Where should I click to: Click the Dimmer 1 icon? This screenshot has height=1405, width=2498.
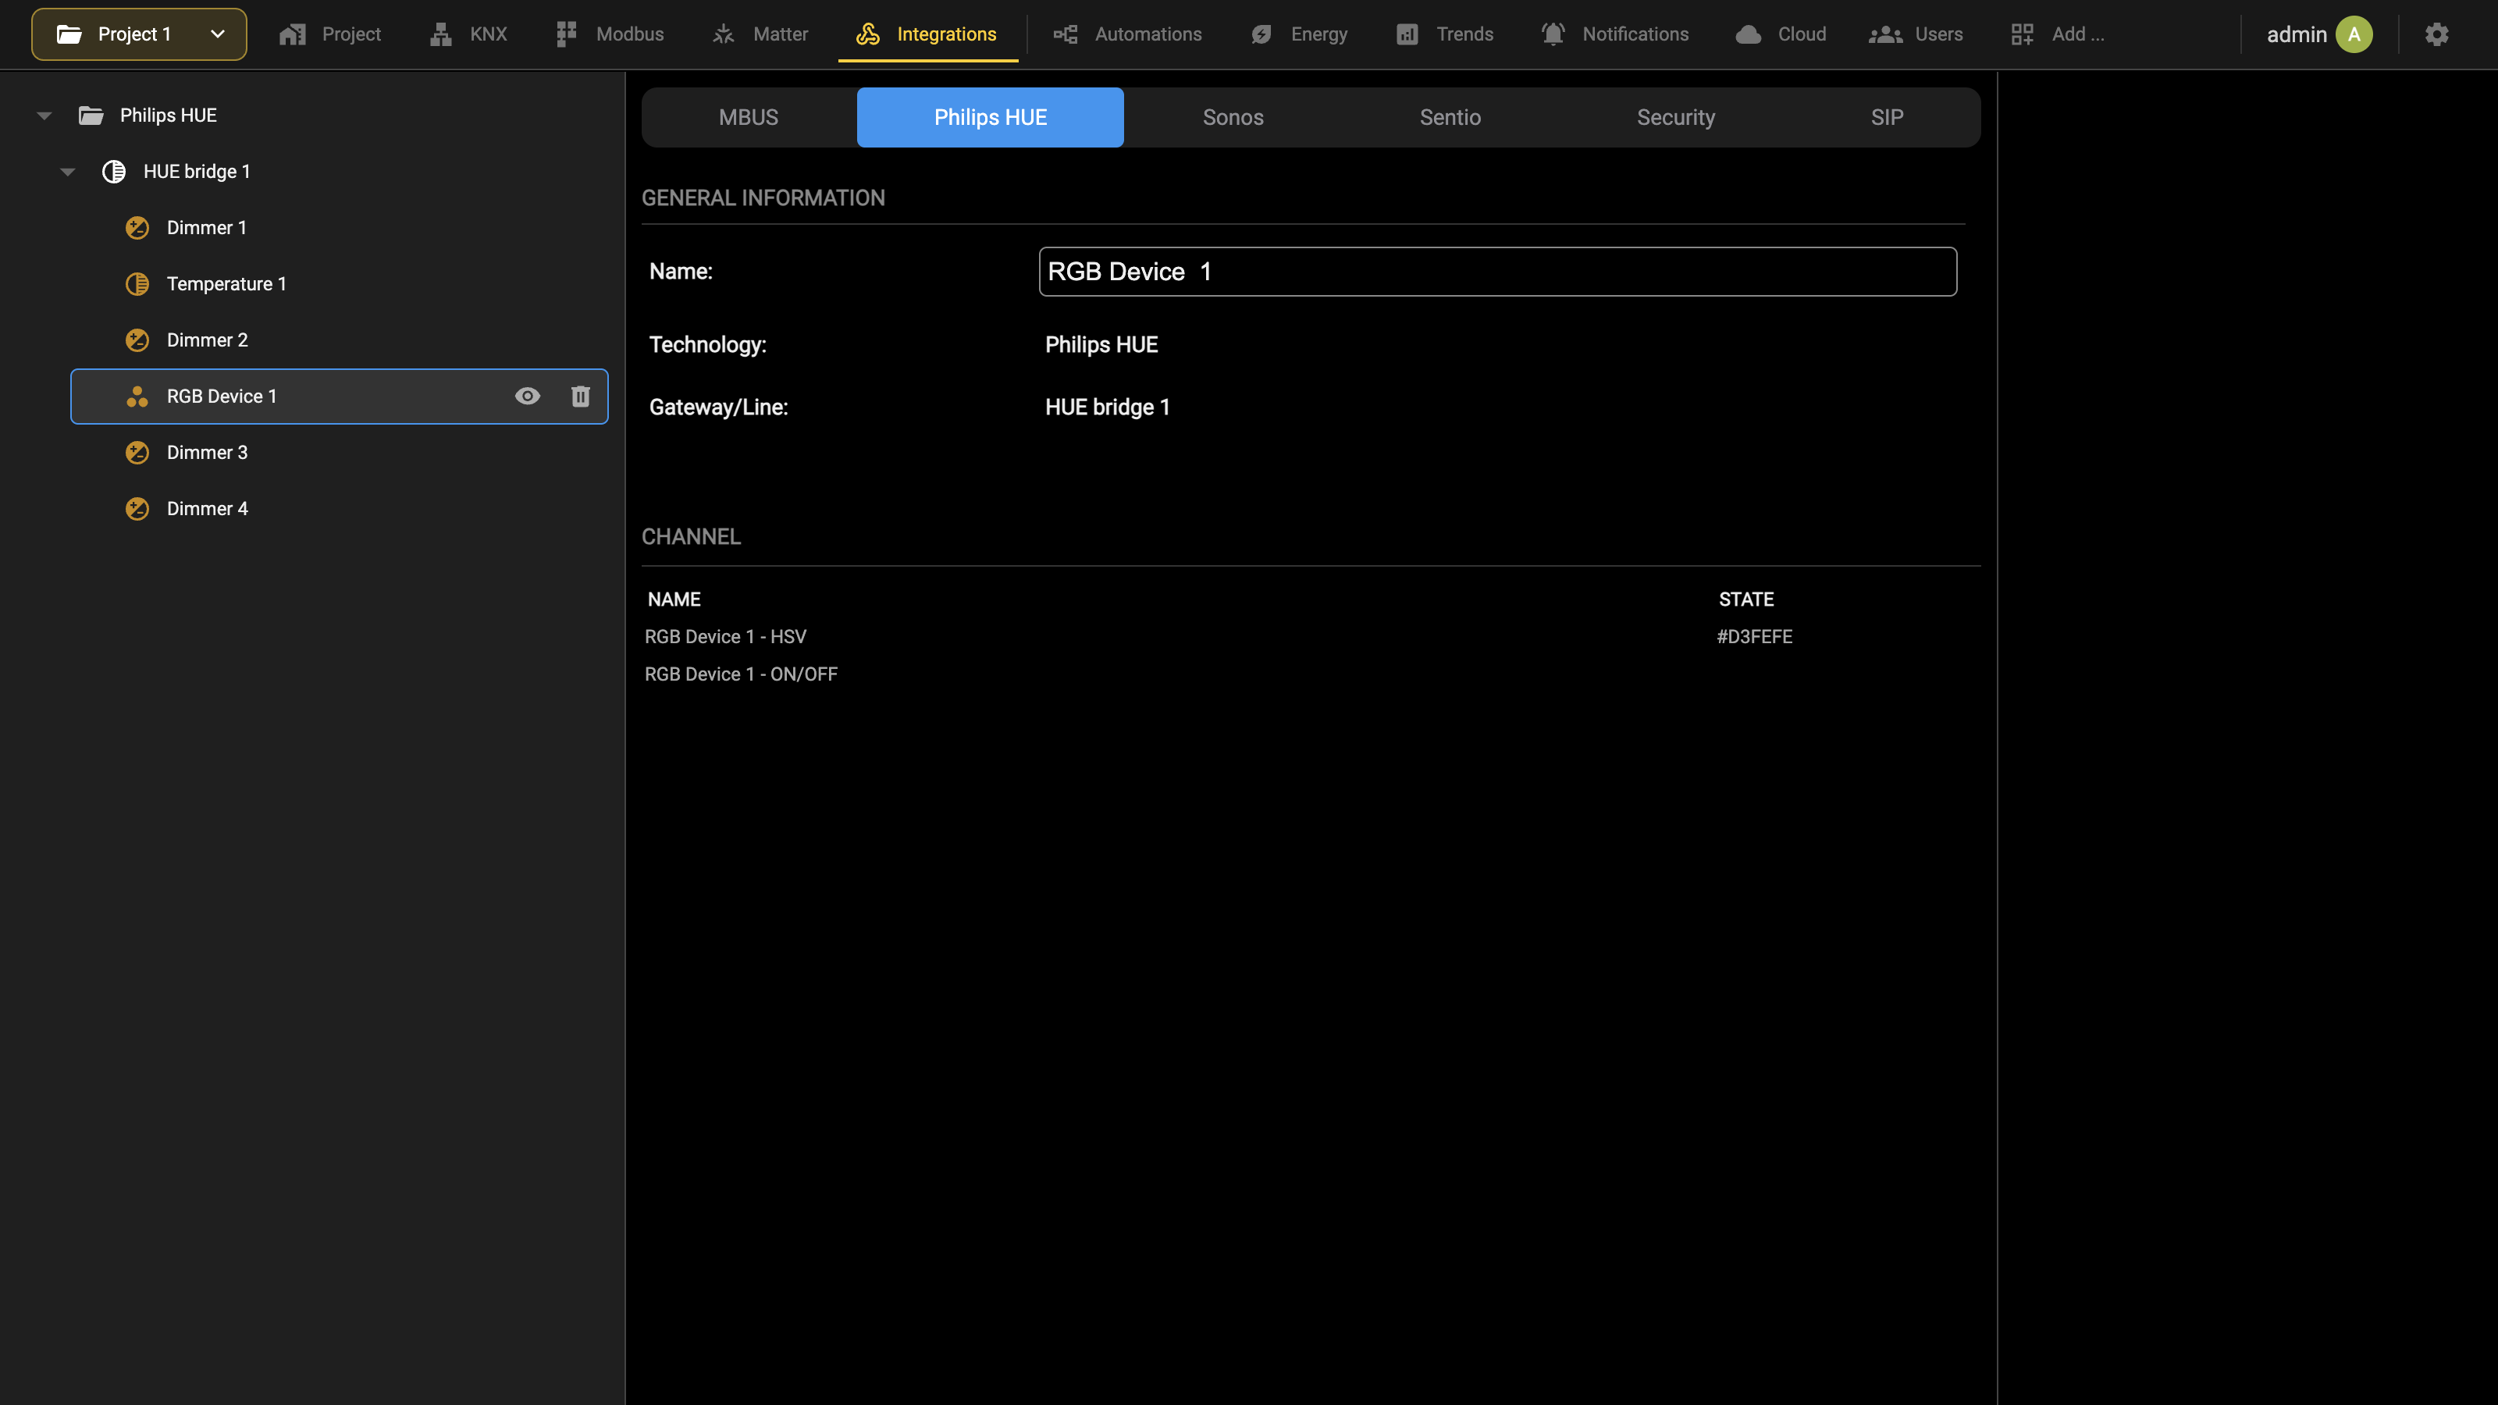coord(137,228)
